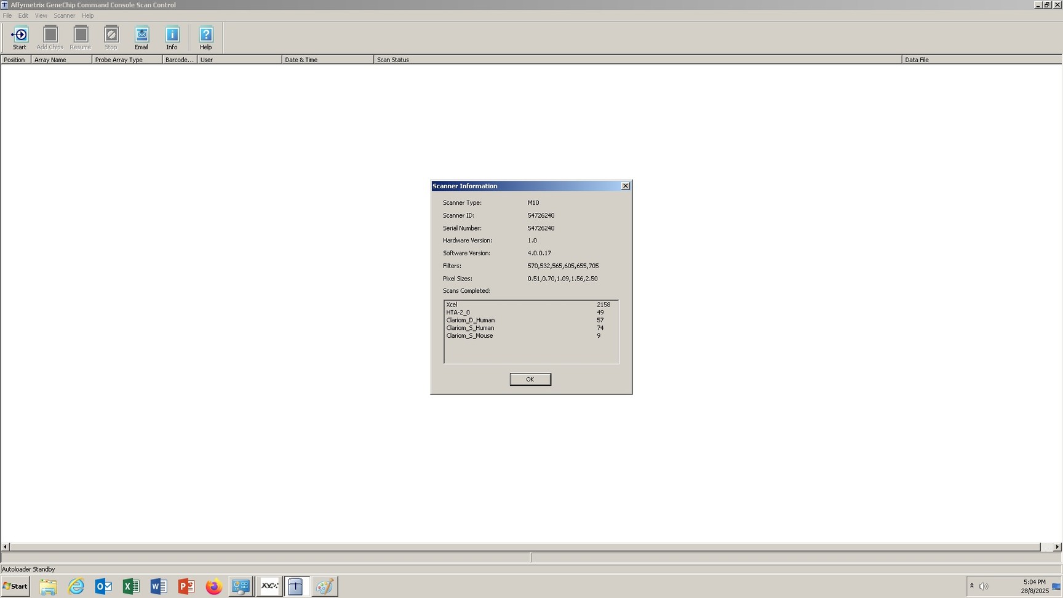
Task: Click the tray monitor icon by the clock
Action: pos(1056,586)
